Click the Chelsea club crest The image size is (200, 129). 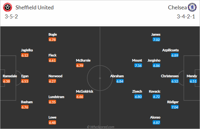192,7
